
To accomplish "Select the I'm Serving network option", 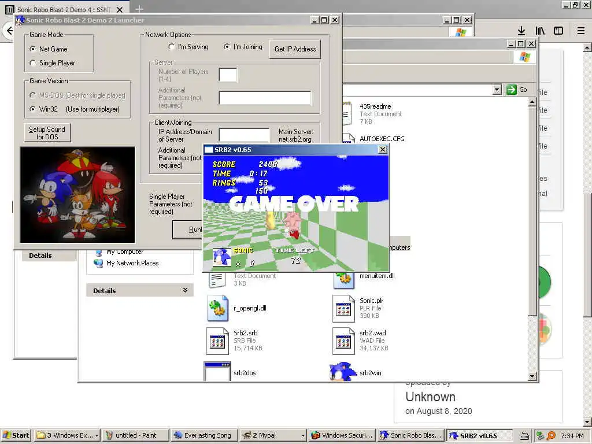I will [x=171, y=47].
